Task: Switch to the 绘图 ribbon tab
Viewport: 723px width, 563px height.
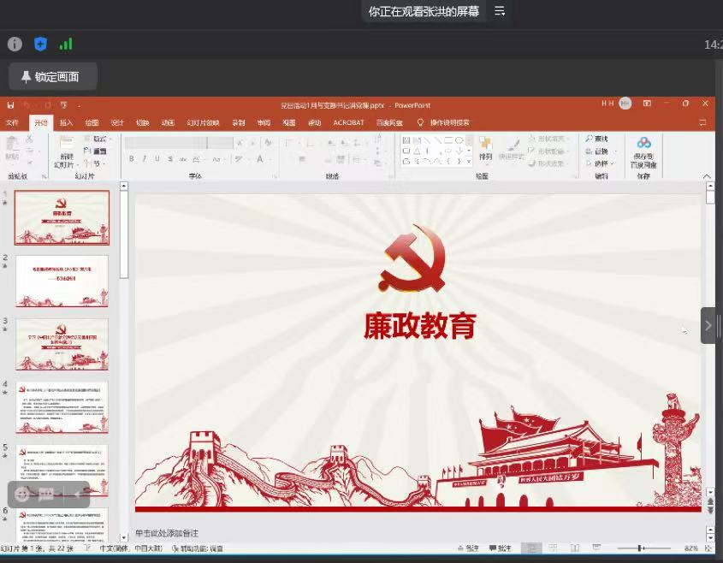Action: [x=92, y=122]
